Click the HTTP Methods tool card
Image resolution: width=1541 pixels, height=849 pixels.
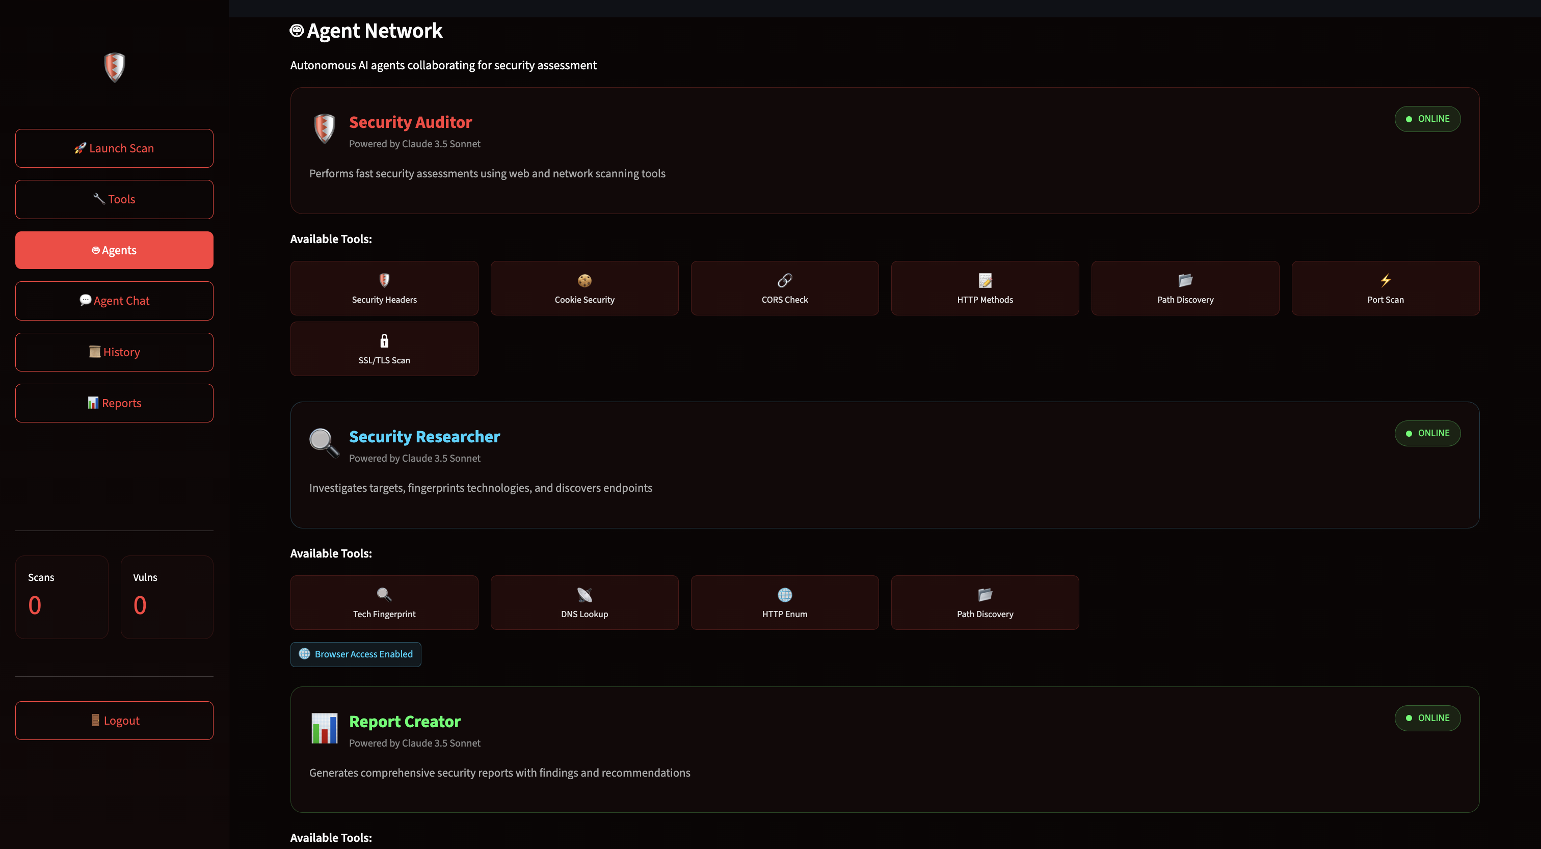tap(984, 288)
